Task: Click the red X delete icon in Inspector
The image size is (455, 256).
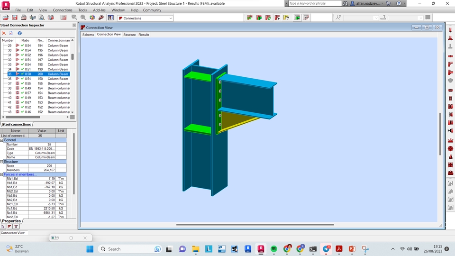Action: click(4, 33)
